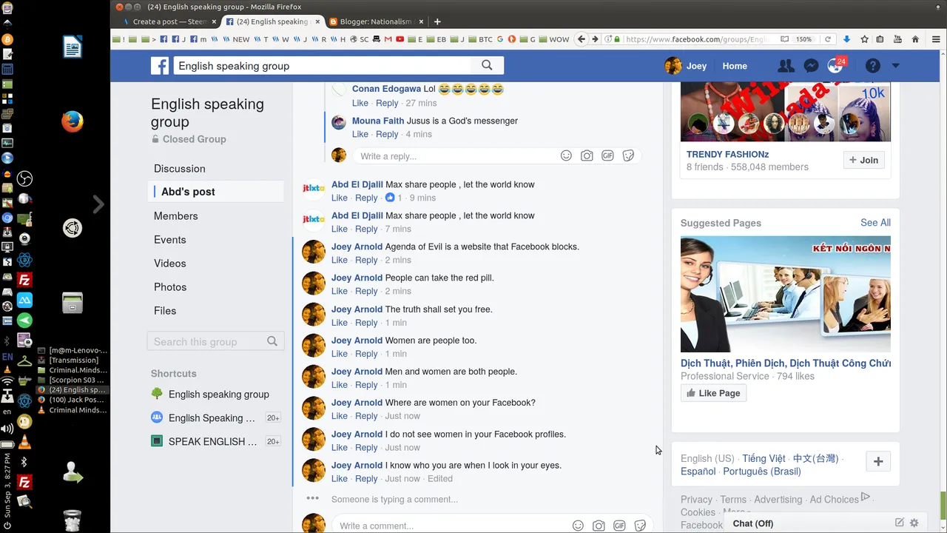
Task: Open SPEAK ENGLISH shortcut
Action: (213, 441)
